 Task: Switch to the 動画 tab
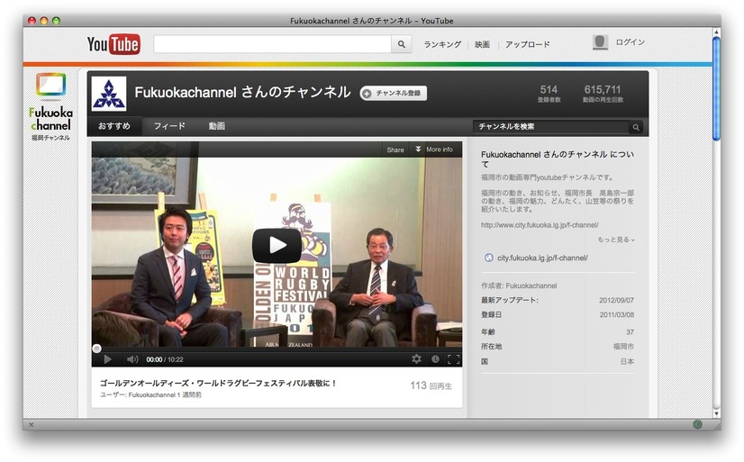217,126
